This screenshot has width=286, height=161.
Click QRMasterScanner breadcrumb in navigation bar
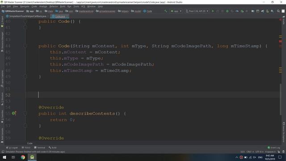(x=13, y=11)
